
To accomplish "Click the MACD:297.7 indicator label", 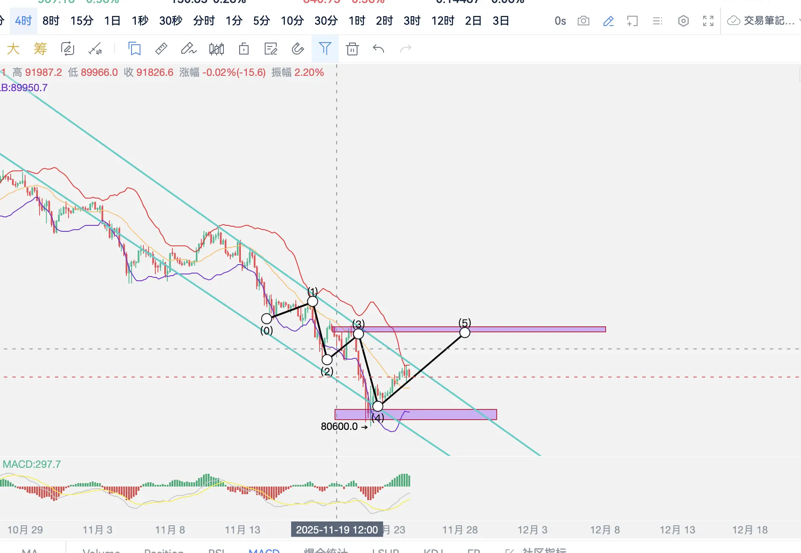I will pyautogui.click(x=32, y=464).
